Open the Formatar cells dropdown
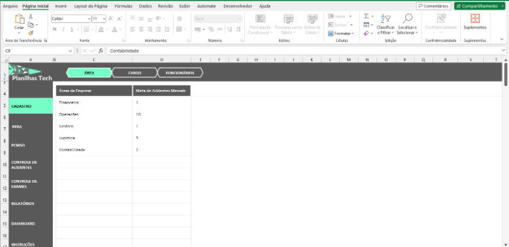 (341, 33)
